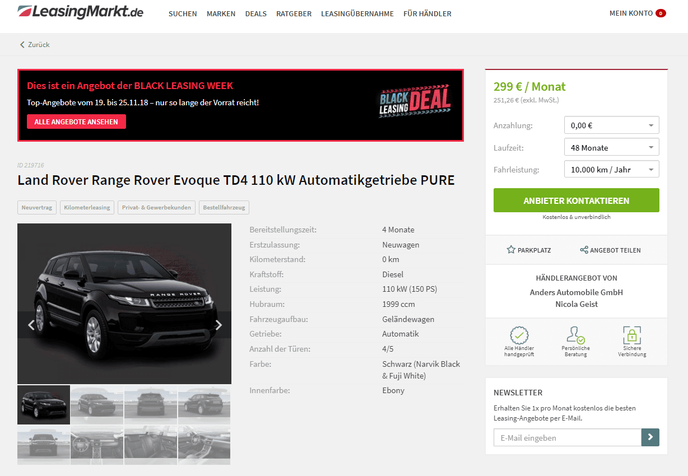688x476 pixels.
Task: Click the Leistung value '110 kW (150 PS)'
Action: coord(410,289)
